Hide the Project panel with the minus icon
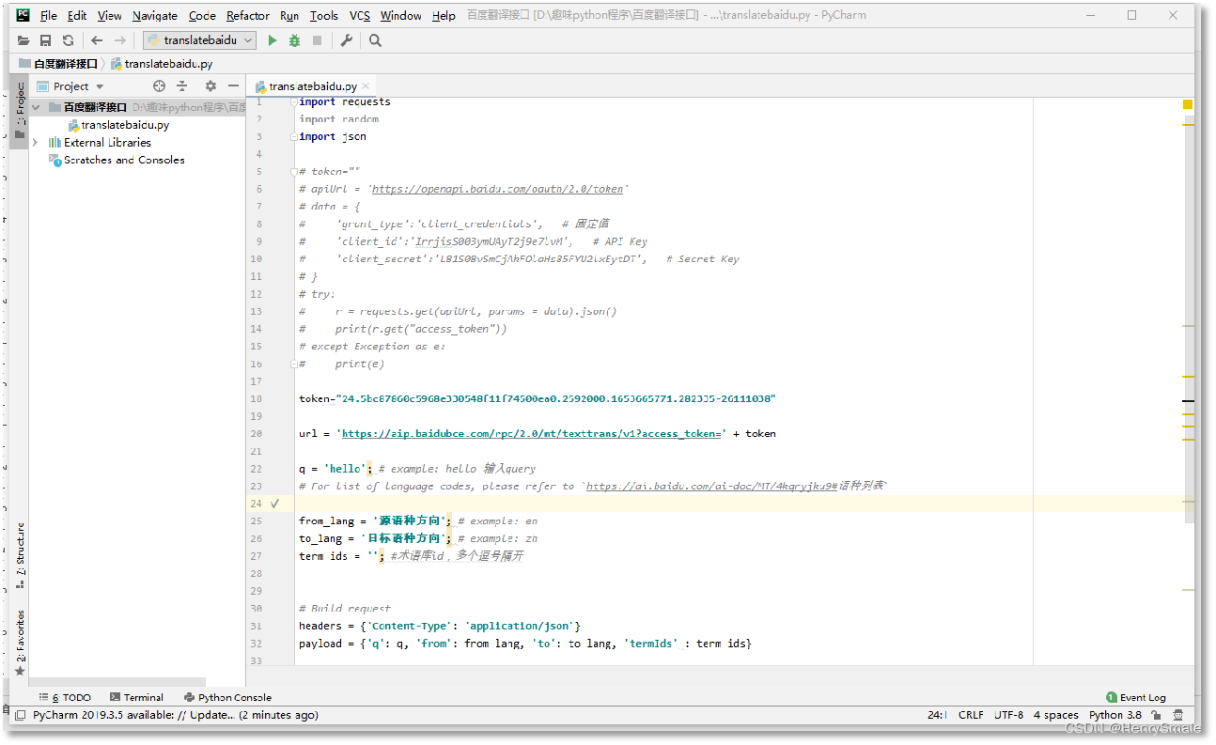1216x745 pixels. pyautogui.click(x=233, y=85)
